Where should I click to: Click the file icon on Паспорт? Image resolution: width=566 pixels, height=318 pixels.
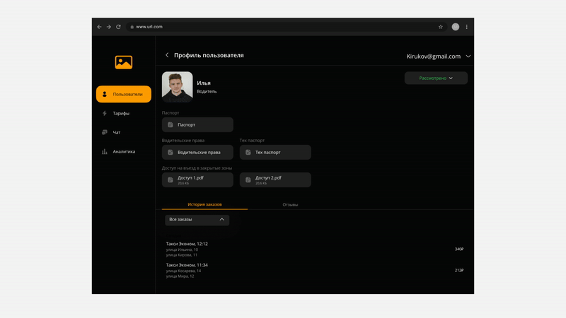pyautogui.click(x=171, y=125)
